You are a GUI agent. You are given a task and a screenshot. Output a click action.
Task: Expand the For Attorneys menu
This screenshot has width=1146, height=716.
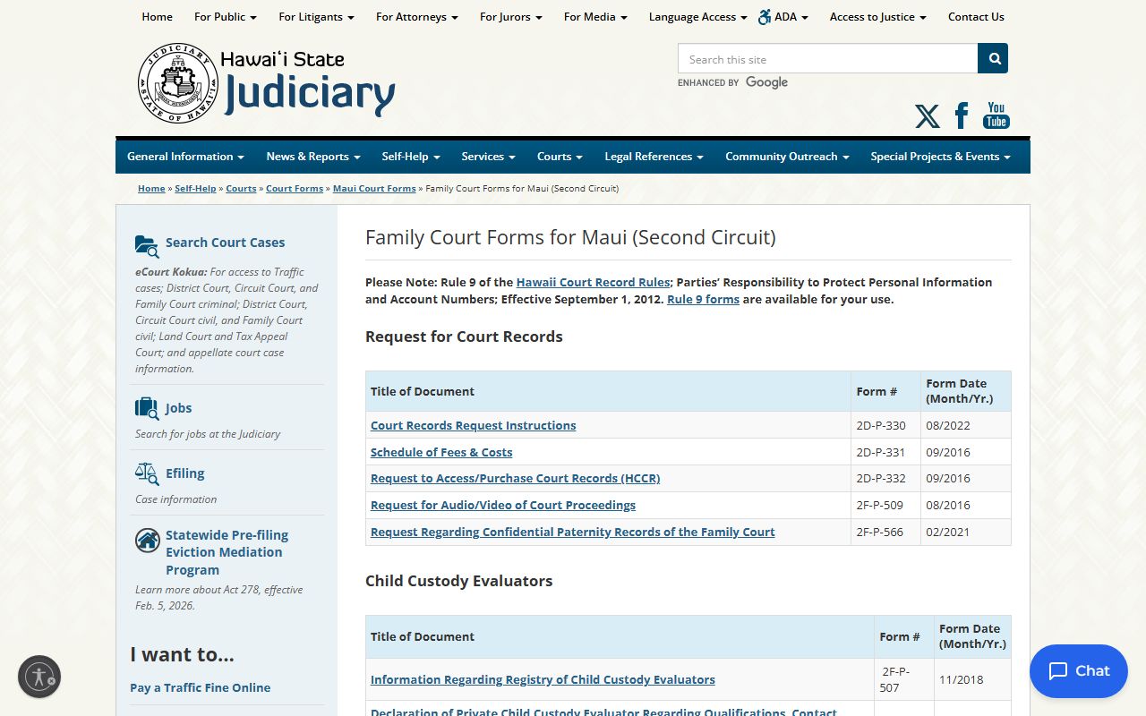[x=417, y=16]
